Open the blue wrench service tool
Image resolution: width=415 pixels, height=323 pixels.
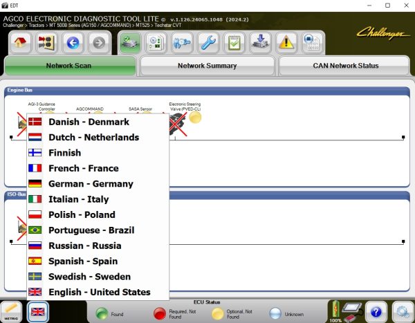pos(208,43)
